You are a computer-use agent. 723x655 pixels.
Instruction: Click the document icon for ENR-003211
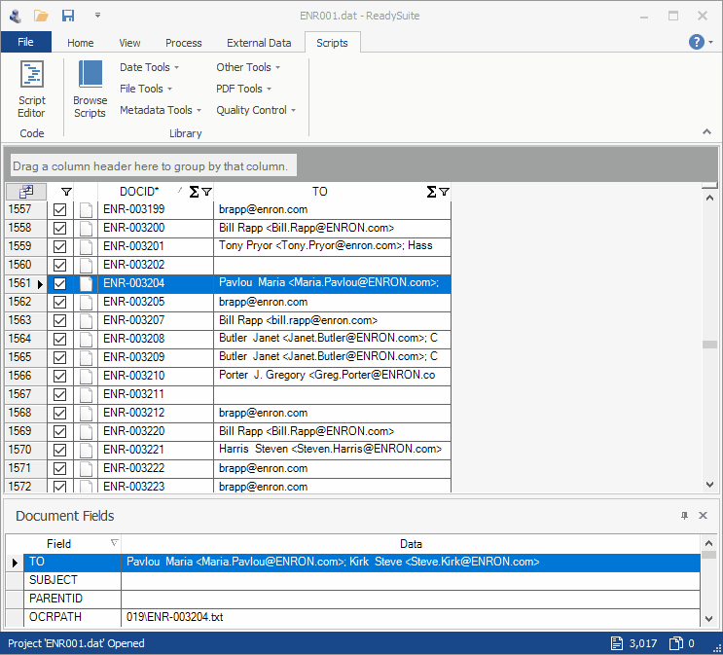coord(86,394)
